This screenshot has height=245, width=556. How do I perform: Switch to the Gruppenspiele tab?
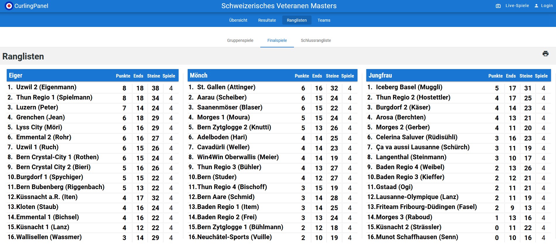pyautogui.click(x=240, y=40)
